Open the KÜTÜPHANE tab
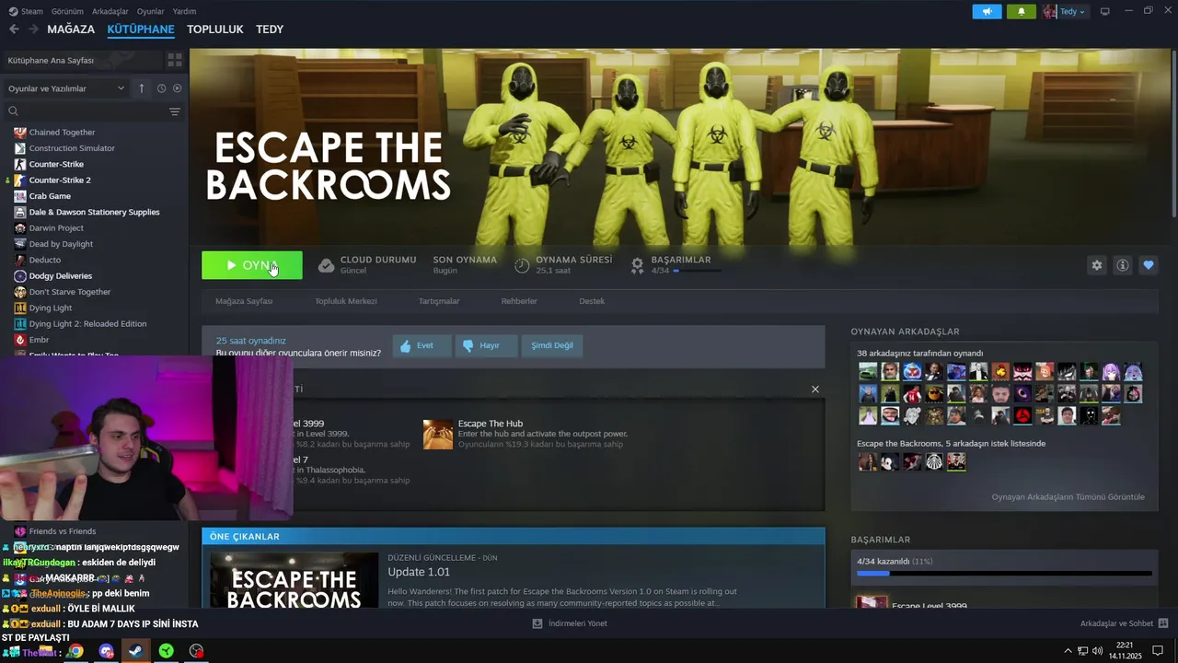This screenshot has height=663, width=1178. tap(141, 29)
